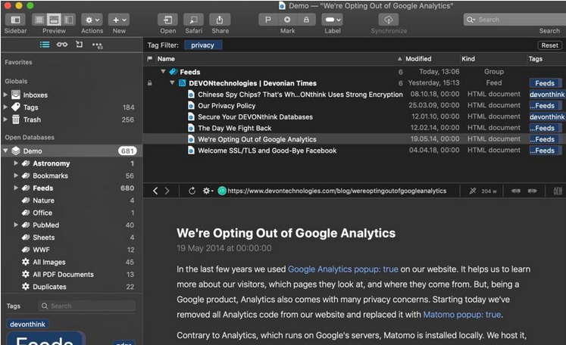Image resolution: width=566 pixels, height=345 pixels.
Task: Open the New item dropdown
Action: click(x=119, y=20)
